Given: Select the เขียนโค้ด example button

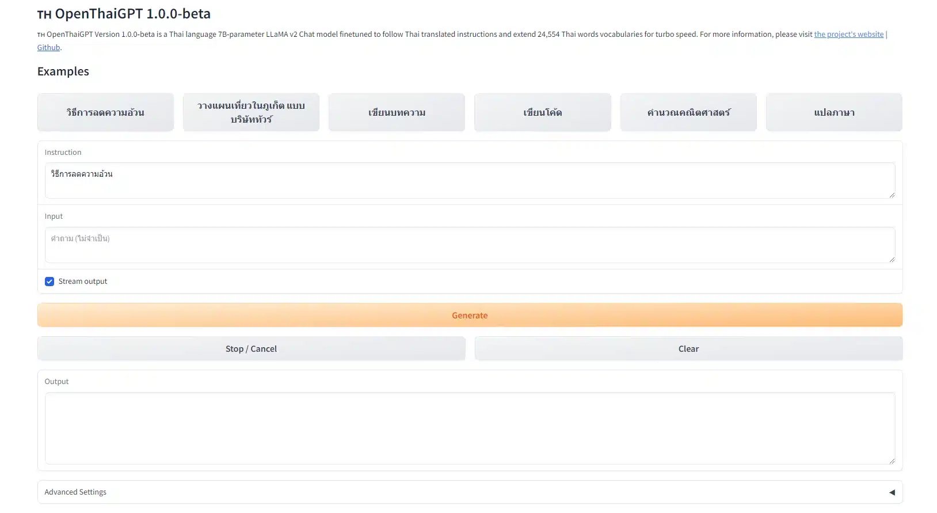Looking at the screenshot, I should tap(543, 112).
